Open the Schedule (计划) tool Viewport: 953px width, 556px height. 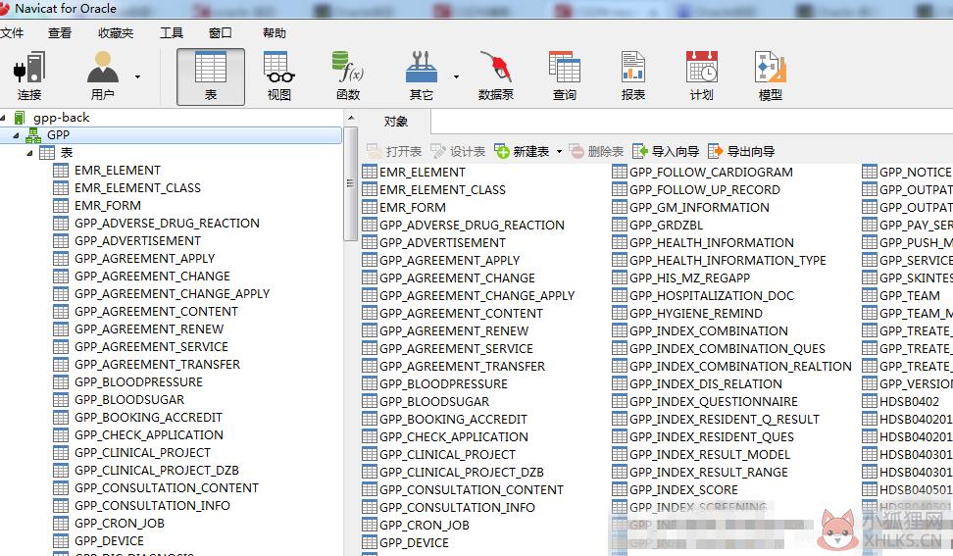click(x=701, y=76)
